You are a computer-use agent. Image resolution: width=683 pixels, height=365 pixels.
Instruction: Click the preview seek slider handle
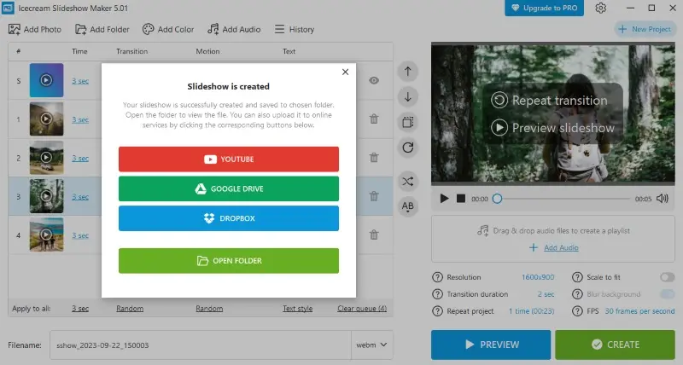click(x=497, y=199)
